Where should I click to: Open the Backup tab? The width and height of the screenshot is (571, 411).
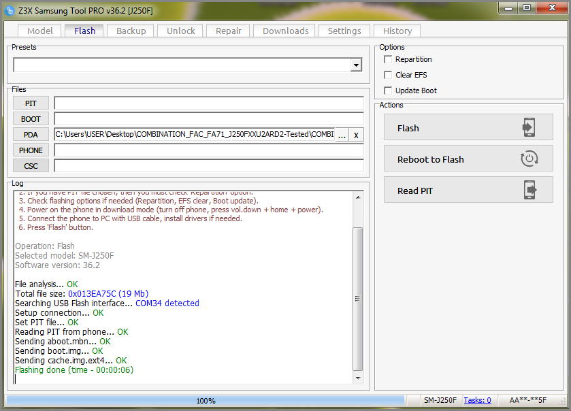point(131,31)
